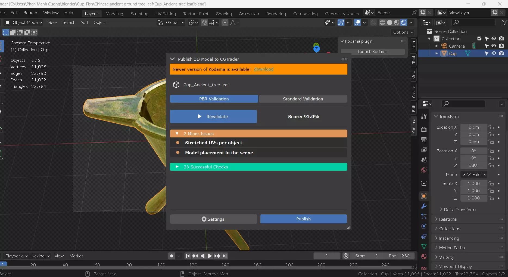This screenshot has height=277, width=508.
Task: Open Global transform orientation dropdown
Action: pyautogui.click(x=171, y=23)
